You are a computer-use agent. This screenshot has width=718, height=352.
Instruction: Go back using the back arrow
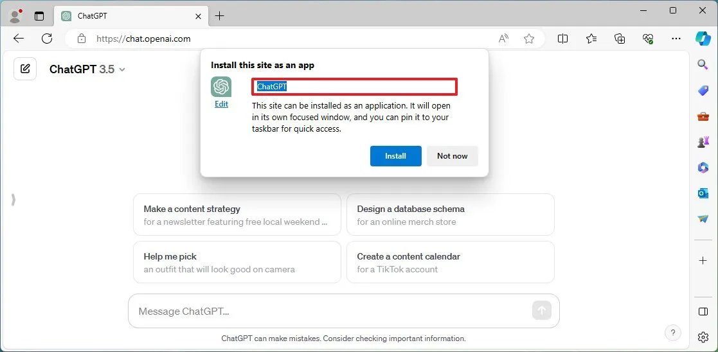pyautogui.click(x=19, y=39)
